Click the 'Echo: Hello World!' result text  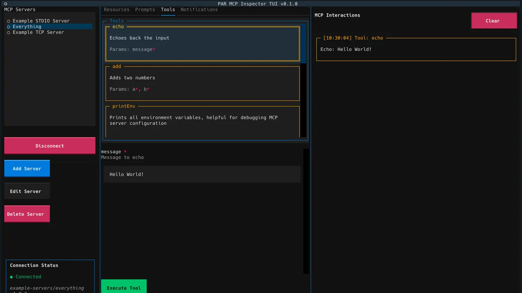(x=346, y=49)
